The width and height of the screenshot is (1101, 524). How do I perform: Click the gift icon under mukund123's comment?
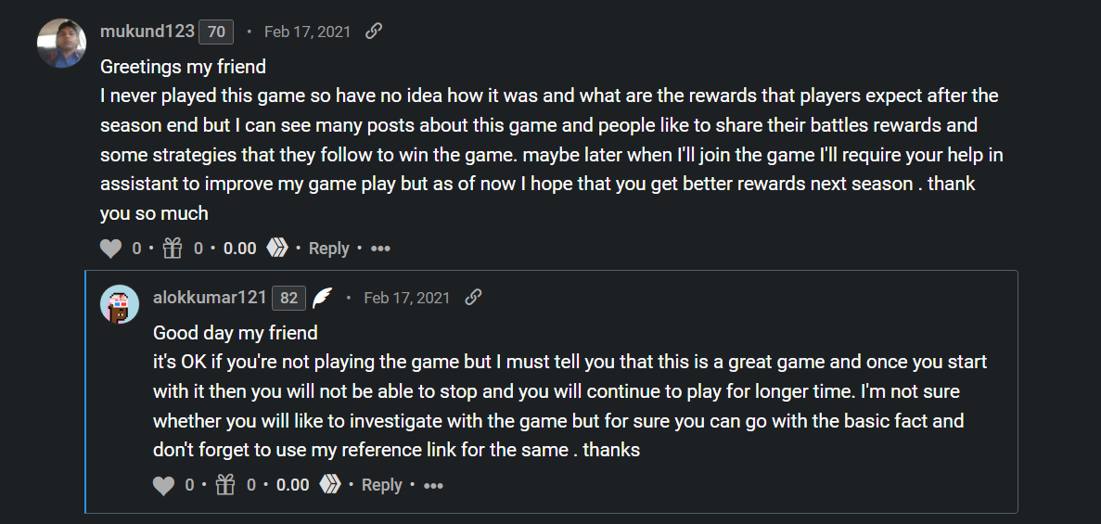(172, 248)
